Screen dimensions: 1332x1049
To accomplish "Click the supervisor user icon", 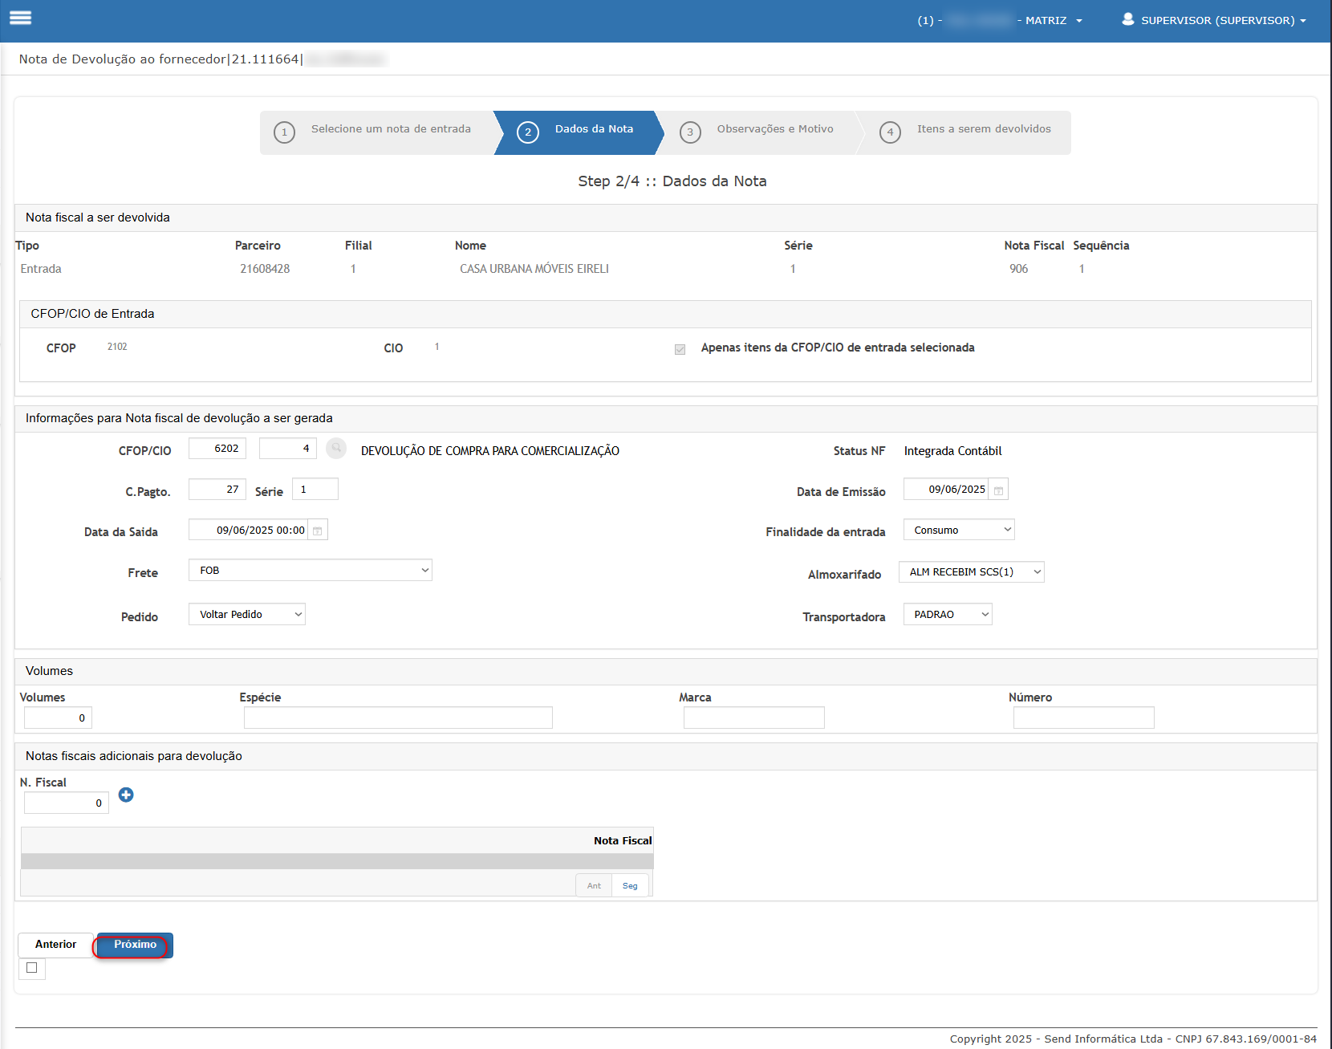I will [1127, 19].
